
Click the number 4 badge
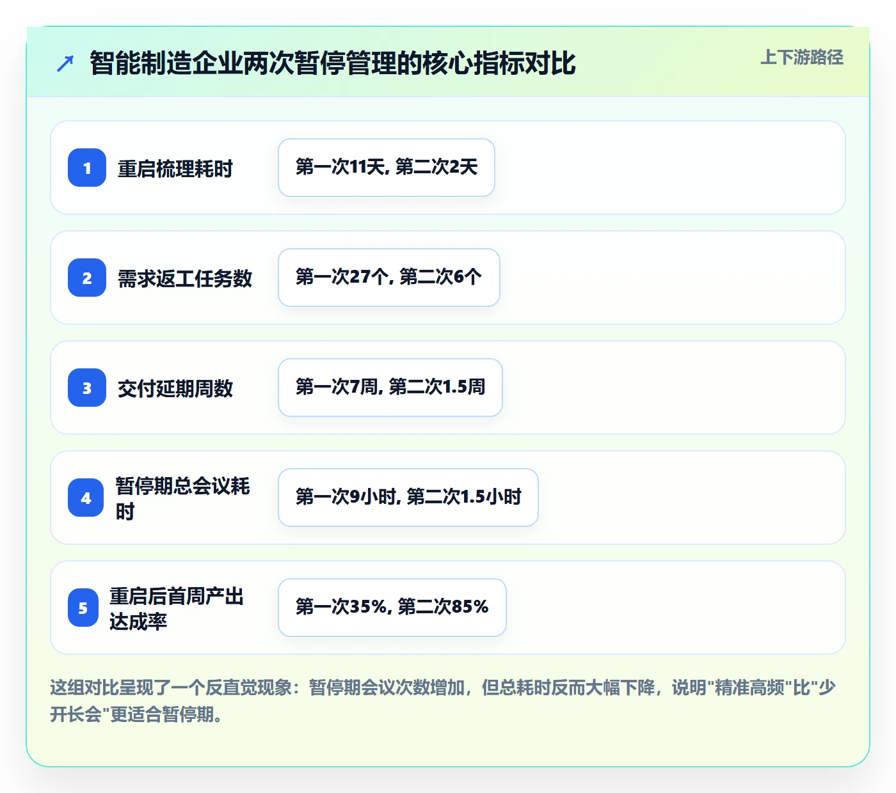click(x=86, y=498)
